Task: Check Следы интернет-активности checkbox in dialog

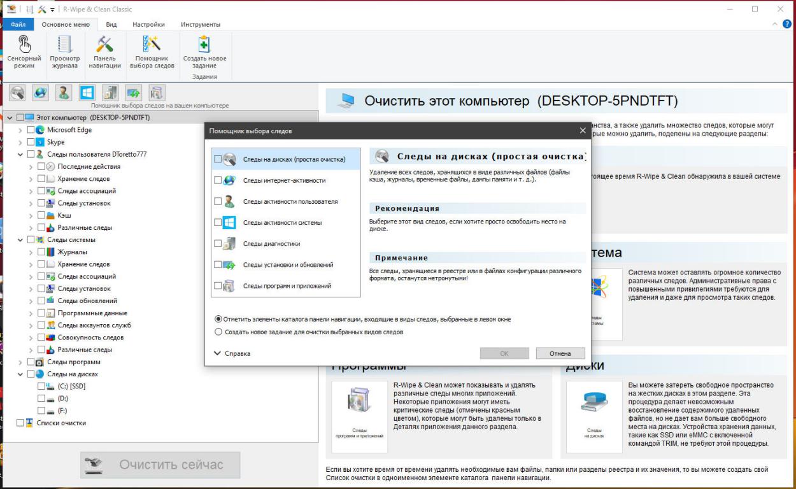Action: coord(218,180)
